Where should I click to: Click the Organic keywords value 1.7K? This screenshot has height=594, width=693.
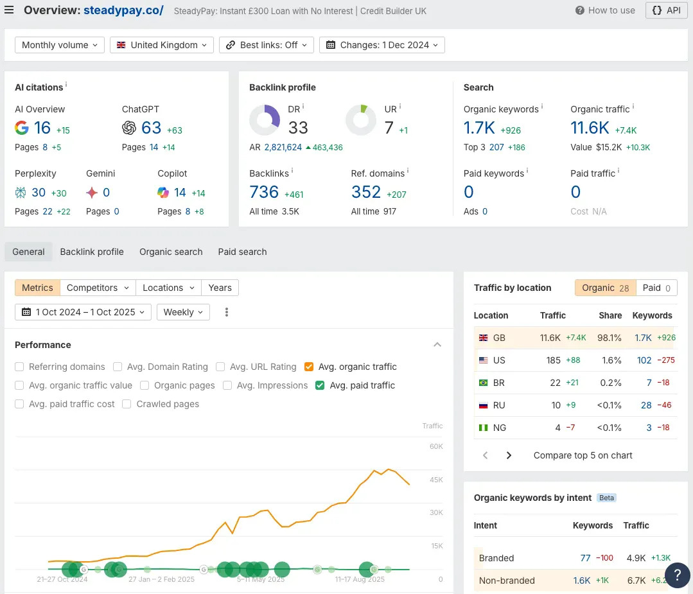tap(479, 128)
